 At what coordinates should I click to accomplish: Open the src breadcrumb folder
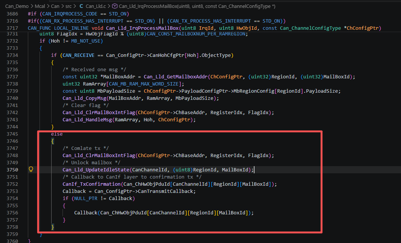(68, 6)
